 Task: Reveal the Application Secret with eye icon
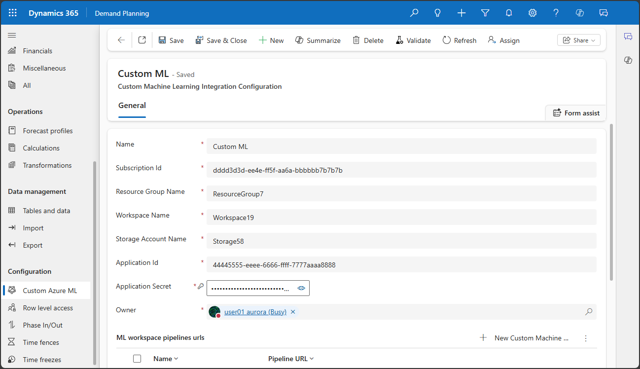[301, 288]
